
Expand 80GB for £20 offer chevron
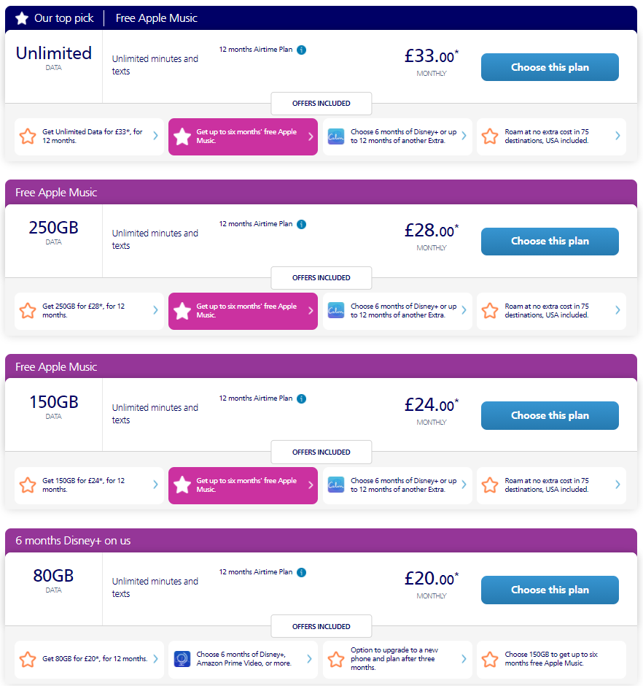point(155,658)
